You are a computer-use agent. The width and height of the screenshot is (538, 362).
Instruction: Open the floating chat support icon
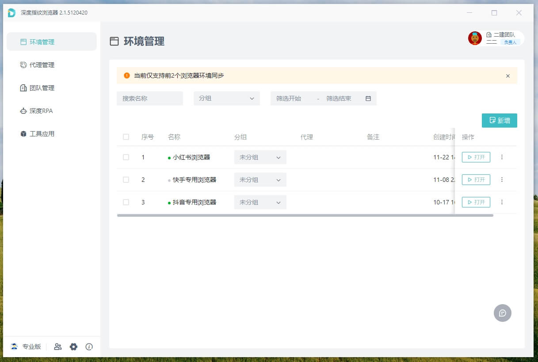tap(502, 313)
